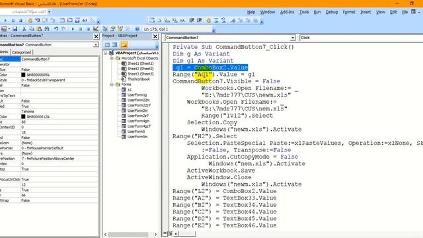The image size is (423, 238).
Task: Open the Format menu
Action: (349, 12)
